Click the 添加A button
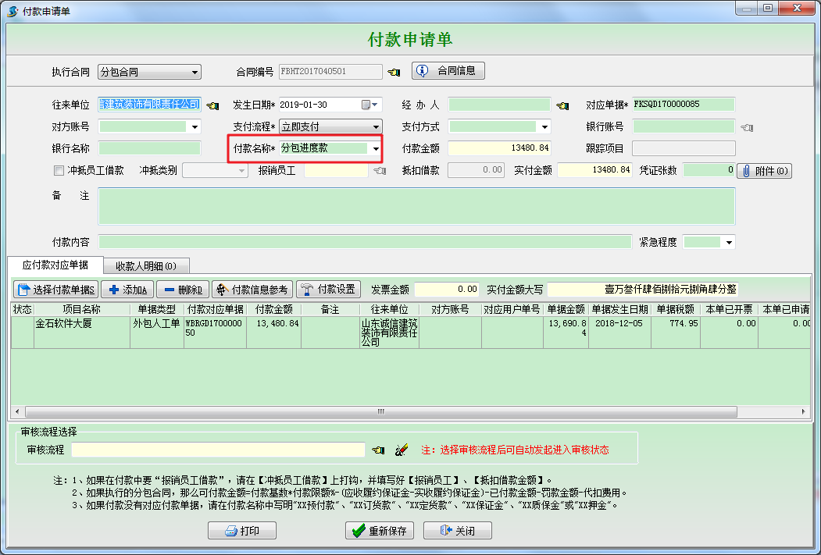 (127, 290)
